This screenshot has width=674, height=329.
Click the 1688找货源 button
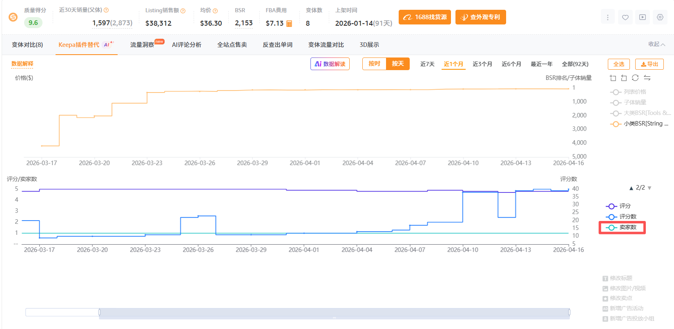[425, 17]
